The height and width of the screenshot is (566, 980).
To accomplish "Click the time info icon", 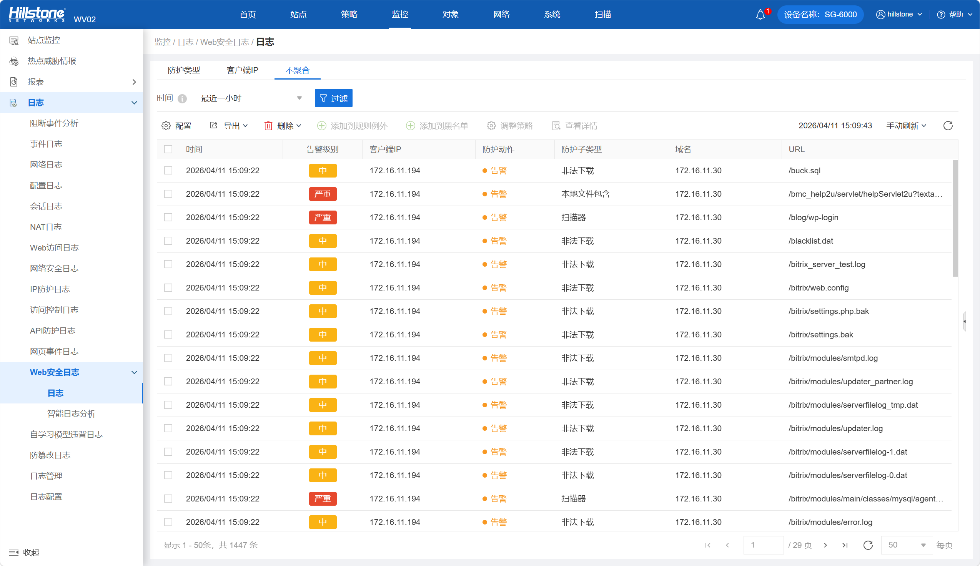I will 182,98.
